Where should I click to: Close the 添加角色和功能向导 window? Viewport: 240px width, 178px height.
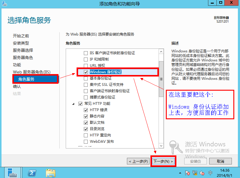click(x=232, y=3)
